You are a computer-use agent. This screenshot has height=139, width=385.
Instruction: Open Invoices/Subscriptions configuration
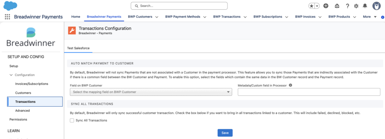pyautogui.click(x=32, y=84)
